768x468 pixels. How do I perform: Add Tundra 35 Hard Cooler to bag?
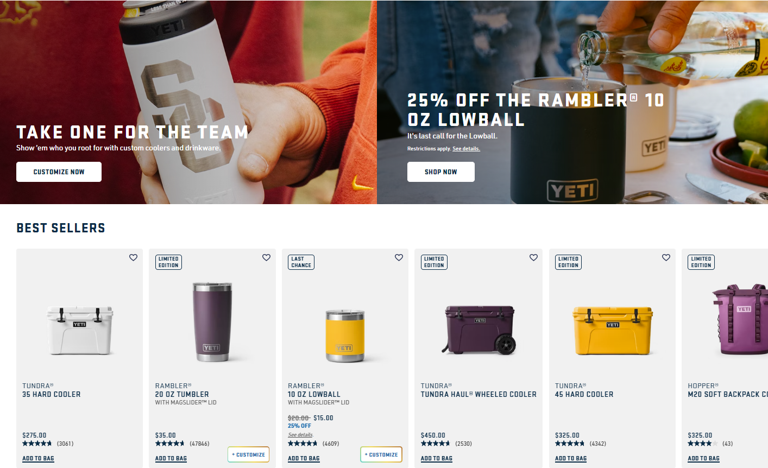click(38, 458)
